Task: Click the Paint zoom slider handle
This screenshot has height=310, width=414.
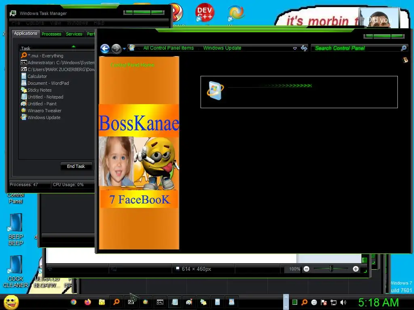Action: 331,269
